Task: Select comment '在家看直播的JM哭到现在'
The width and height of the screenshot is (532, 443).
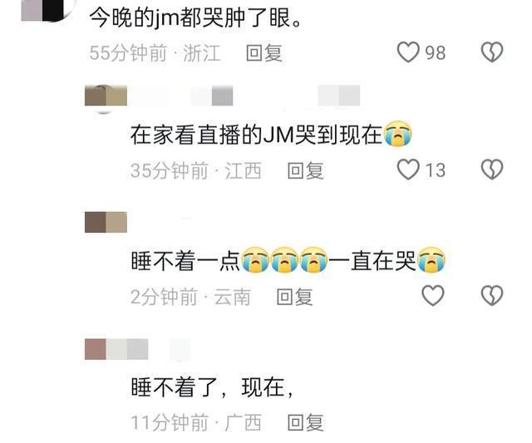Action: [x=271, y=135]
